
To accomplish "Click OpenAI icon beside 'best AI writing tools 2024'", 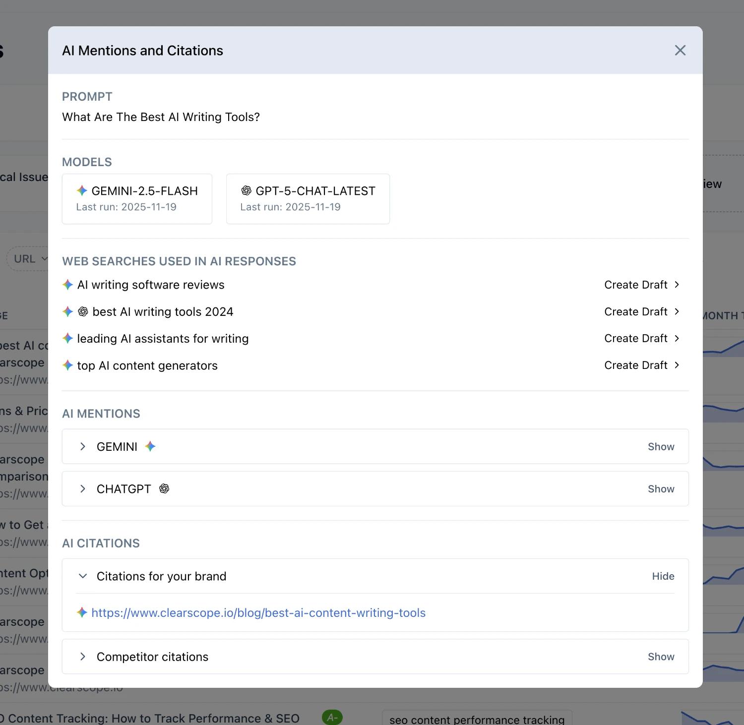I will tap(83, 311).
